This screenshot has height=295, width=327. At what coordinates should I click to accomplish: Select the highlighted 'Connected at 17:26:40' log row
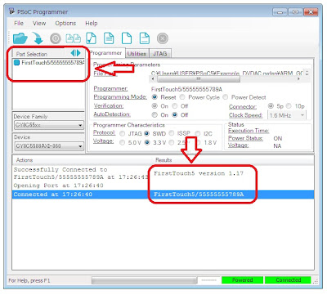(x=163, y=194)
